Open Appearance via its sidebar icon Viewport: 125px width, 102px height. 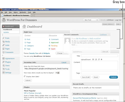pyautogui.click(x=4, y=58)
